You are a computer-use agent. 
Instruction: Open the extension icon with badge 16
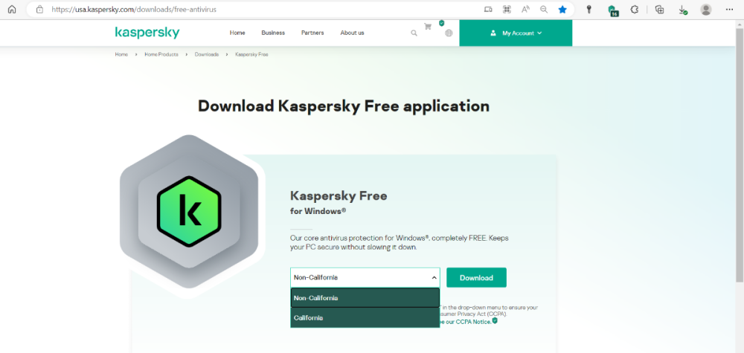[612, 10]
